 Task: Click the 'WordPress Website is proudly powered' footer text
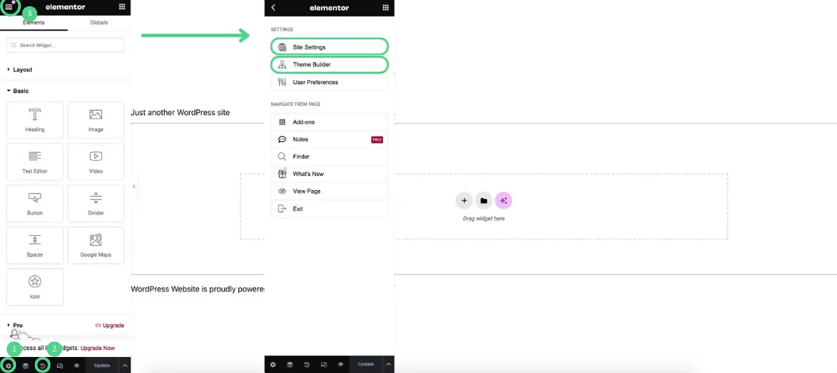click(198, 289)
